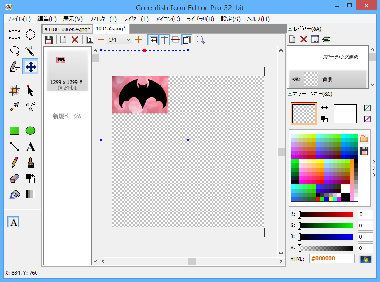Swap foreground and background colors
The image size is (380, 282).
[324, 107]
